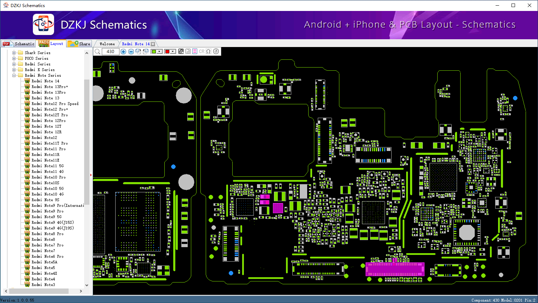The image size is (538, 303).
Task: Close the Redmi Note 14 tab
Action: (153, 44)
